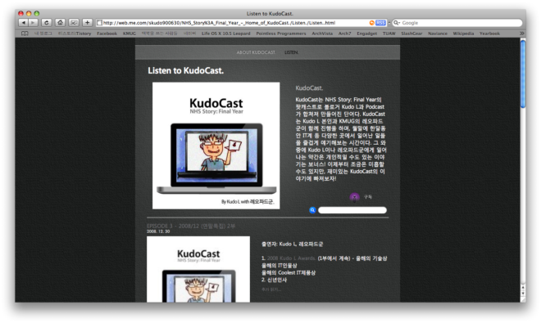Click the blue magnifier search icon
The height and width of the screenshot is (323, 541).
[x=312, y=210]
